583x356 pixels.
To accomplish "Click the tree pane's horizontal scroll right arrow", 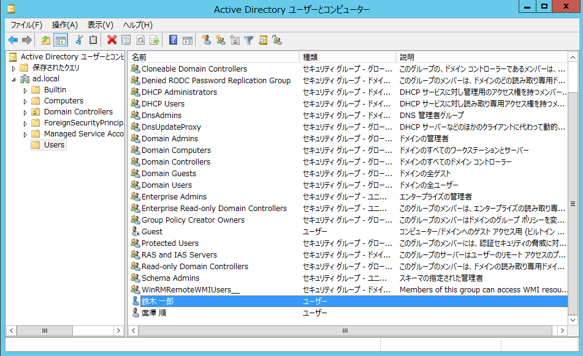I will point(118,330).
